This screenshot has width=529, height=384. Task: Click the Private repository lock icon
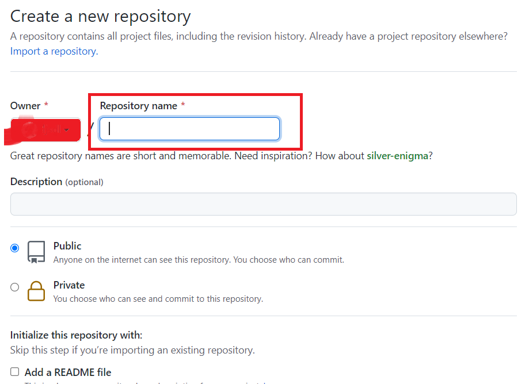(x=36, y=291)
